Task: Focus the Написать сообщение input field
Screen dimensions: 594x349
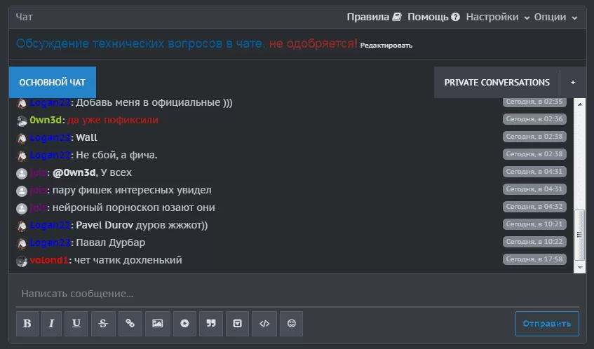Action: pos(297,294)
